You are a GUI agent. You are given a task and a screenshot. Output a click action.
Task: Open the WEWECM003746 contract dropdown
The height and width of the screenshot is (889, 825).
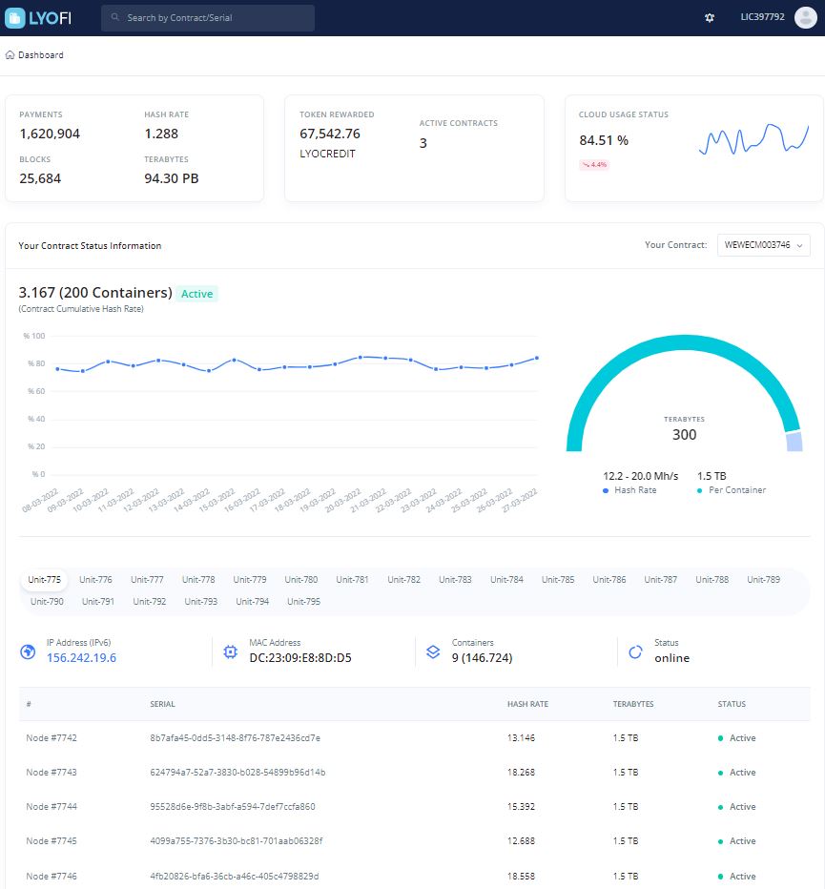click(x=763, y=245)
